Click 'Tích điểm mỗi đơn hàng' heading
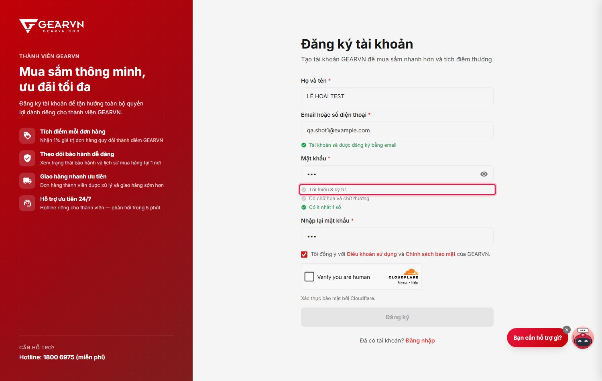602x381 pixels. pyautogui.click(x=73, y=132)
